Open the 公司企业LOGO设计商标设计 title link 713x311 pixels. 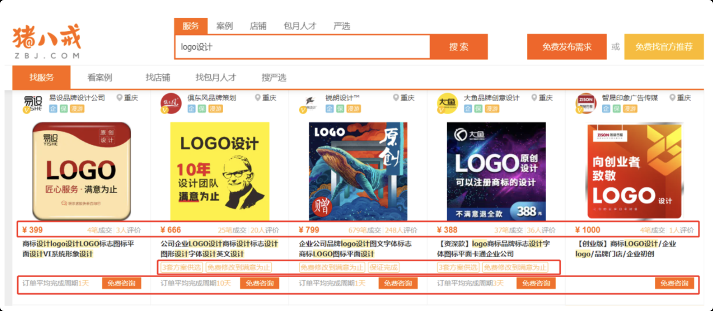click(x=219, y=249)
